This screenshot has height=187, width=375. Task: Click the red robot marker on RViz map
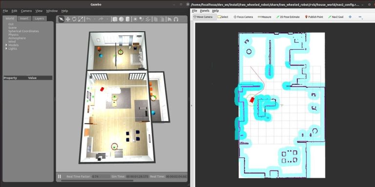252,100
